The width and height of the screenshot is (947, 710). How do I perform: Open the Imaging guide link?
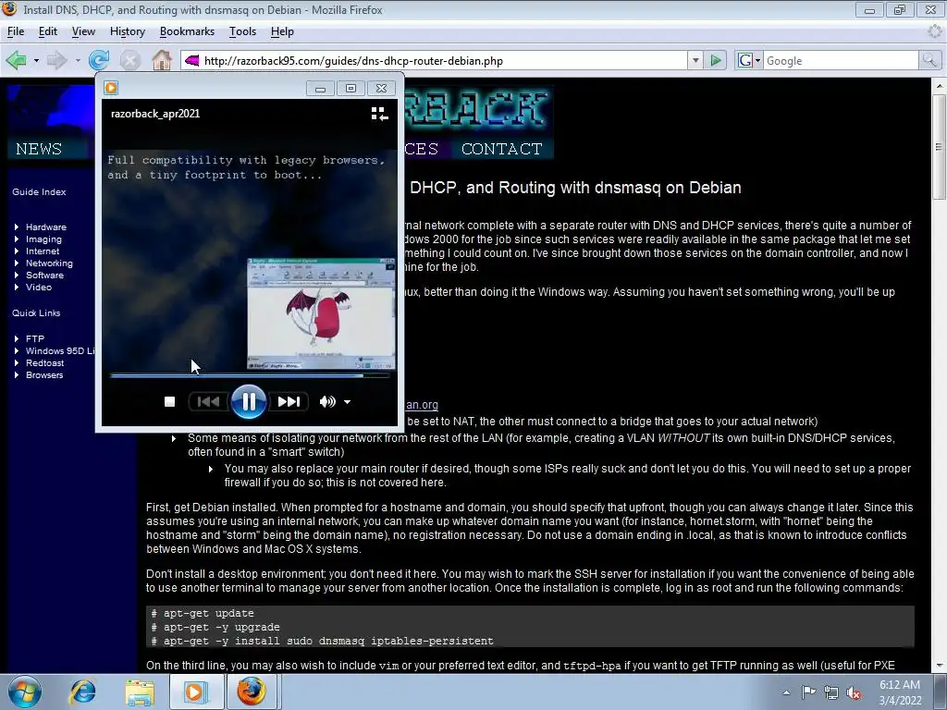(x=43, y=239)
